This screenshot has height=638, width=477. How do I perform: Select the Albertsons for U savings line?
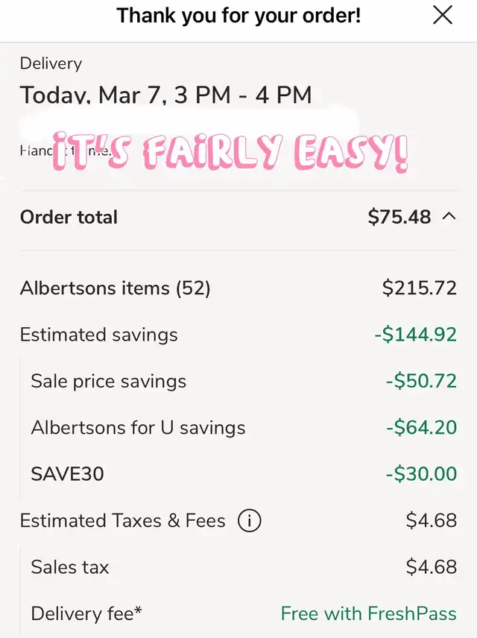click(x=138, y=428)
